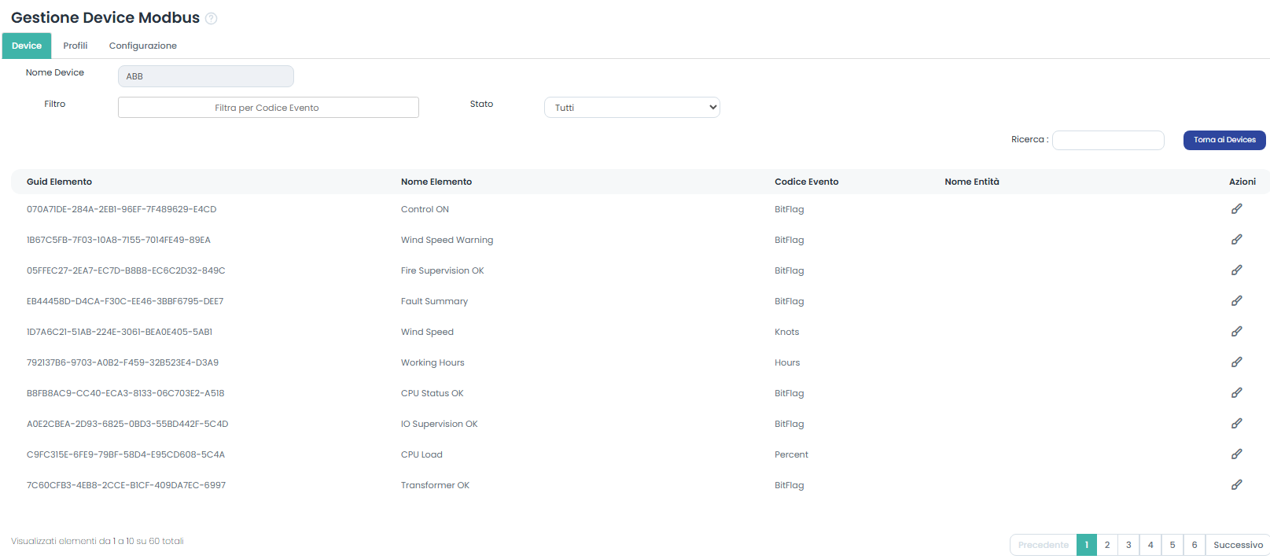Edit the Transformer OK element
The height and width of the screenshot is (559, 1270).
(1236, 485)
